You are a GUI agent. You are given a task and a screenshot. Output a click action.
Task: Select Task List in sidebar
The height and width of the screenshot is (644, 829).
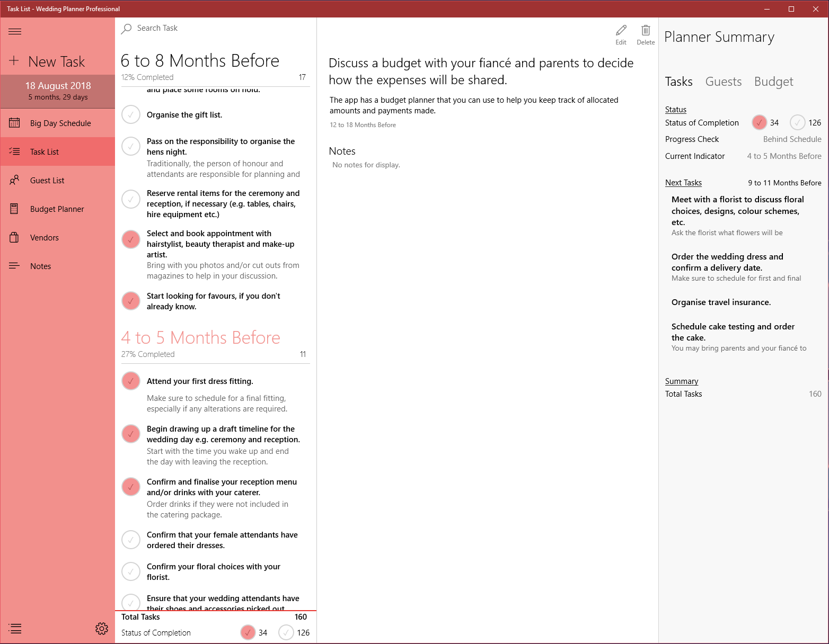[58, 151]
